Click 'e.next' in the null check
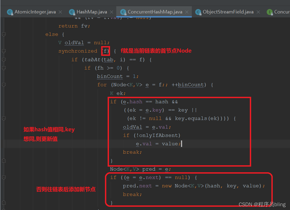This screenshot has height=210, width=290. [149, 177]
